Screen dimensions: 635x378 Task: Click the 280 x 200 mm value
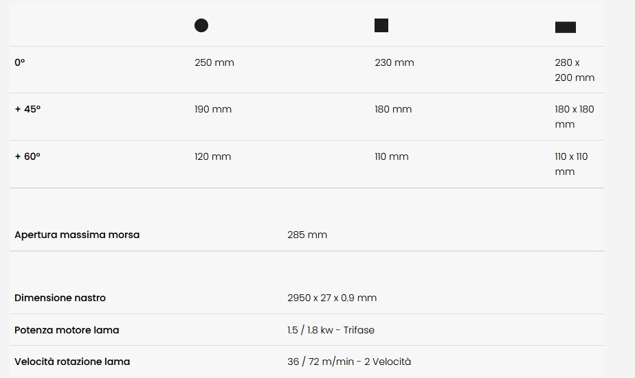click(x=575, y=70)
